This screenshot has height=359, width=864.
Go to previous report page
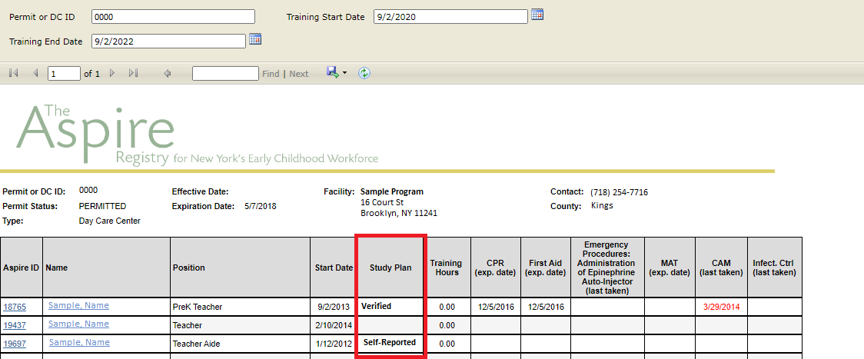35,73
